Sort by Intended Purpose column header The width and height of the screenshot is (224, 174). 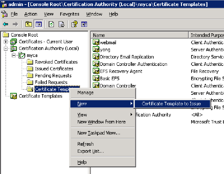pyautogui.click(x=206, y=35)
